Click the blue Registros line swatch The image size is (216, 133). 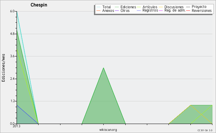pos(139,10)
